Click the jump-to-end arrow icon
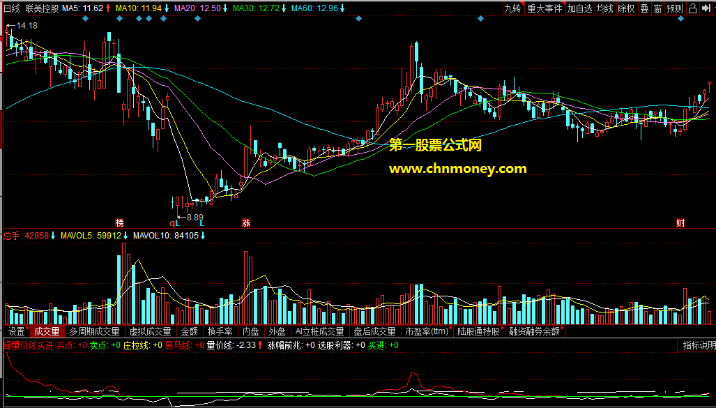Image resolution: width=716 pixels, height=408 pixels. pos(707,8)
